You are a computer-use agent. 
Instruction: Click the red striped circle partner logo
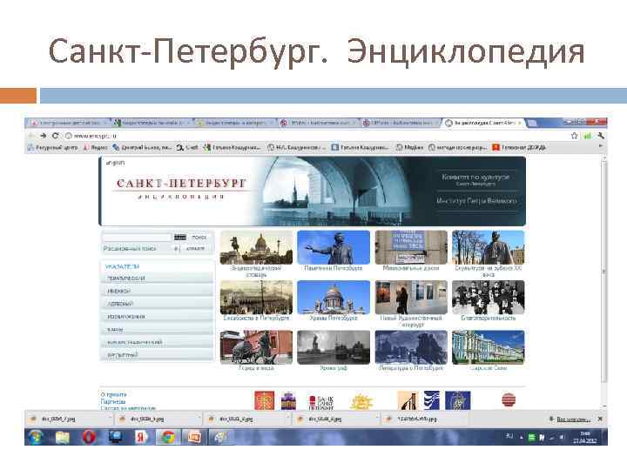point(509,399)
